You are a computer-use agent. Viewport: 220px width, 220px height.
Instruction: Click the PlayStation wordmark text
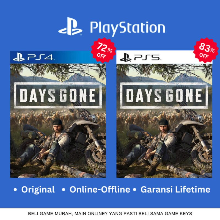[x=128, y=29]
